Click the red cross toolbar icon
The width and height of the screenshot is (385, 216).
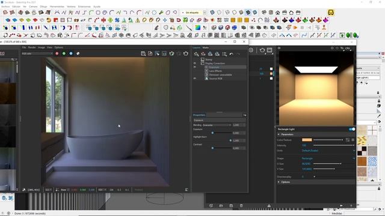tap(103, 20)
